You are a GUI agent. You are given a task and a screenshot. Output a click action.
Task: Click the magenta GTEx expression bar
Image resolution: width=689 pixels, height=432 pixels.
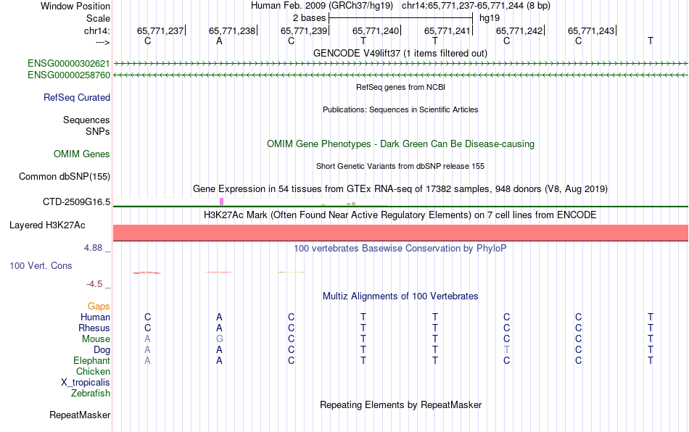tap(221, 202)
